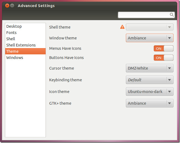Open GTK+ theme Ambiance dropdown

(x=150, y=103)
